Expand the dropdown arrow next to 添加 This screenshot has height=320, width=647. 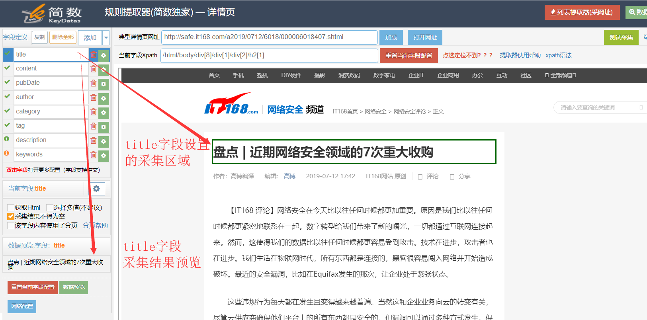click(106, 38)
